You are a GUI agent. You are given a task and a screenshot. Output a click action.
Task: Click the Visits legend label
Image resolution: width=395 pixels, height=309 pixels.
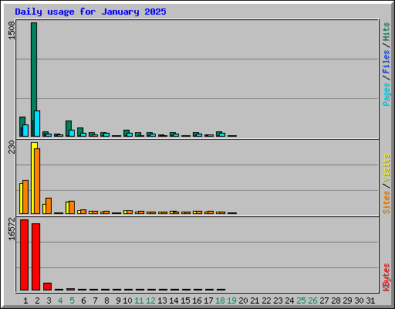click(386, 168)
